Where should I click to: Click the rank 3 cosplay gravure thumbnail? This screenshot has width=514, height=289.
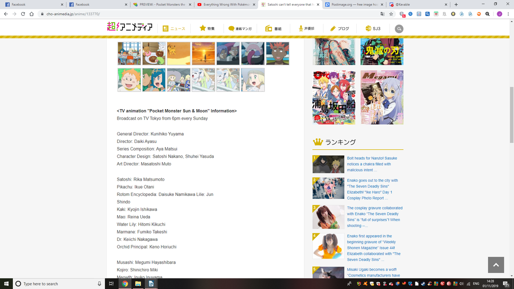tap(328, 217)
